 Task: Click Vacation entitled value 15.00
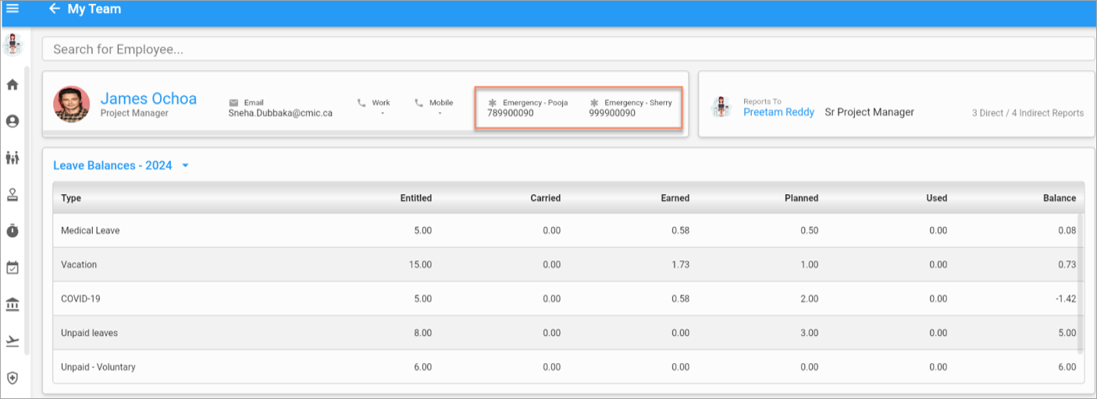click(x=420, y=265)
